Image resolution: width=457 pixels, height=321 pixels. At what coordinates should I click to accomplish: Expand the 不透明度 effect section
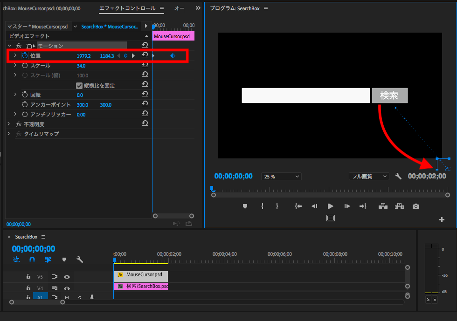point(9,124)
